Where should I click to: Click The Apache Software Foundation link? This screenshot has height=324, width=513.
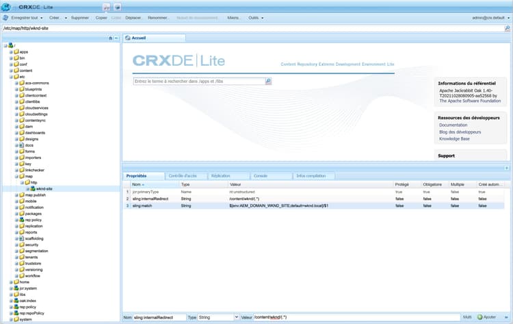(x=470, y=101)
